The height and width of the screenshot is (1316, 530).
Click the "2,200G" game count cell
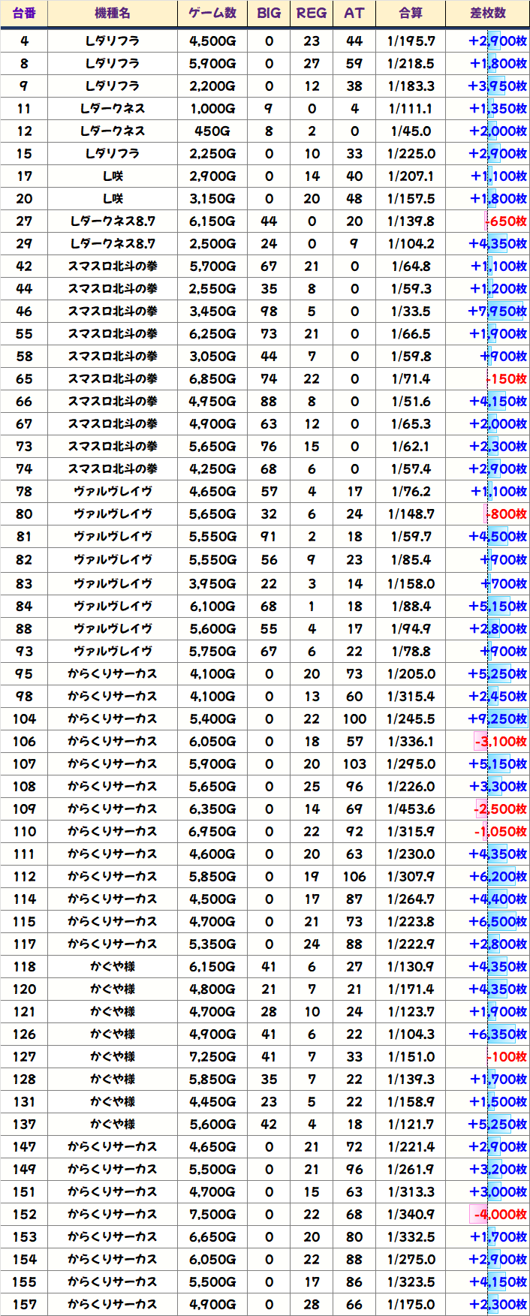click(x=212, y=86)
